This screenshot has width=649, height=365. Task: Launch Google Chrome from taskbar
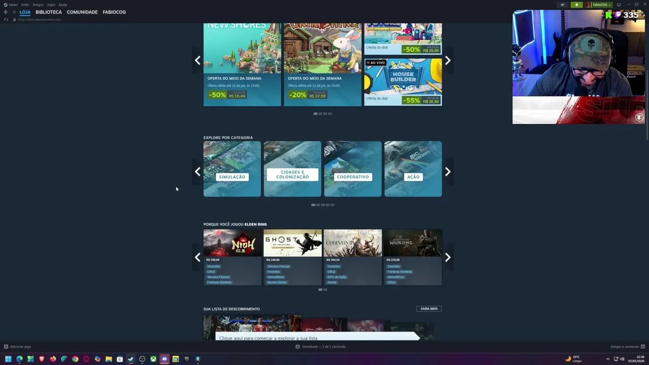tap(75, 359)
